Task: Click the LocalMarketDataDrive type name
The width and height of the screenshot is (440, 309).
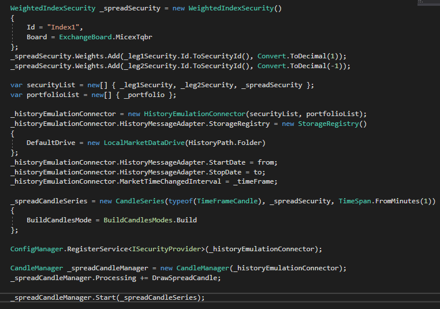Action: pos(144,143)
